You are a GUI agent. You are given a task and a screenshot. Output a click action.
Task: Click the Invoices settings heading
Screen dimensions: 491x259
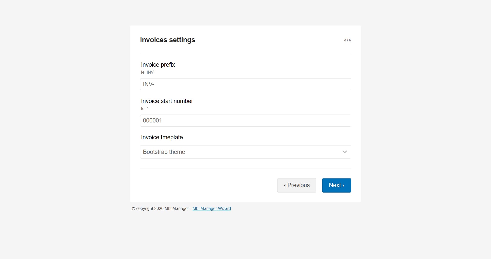(x=168, y=40)
